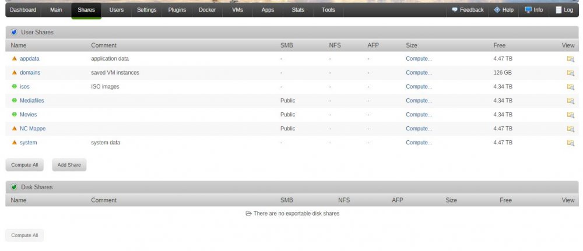Click the '126 GB' free space value

click(503, 73)
